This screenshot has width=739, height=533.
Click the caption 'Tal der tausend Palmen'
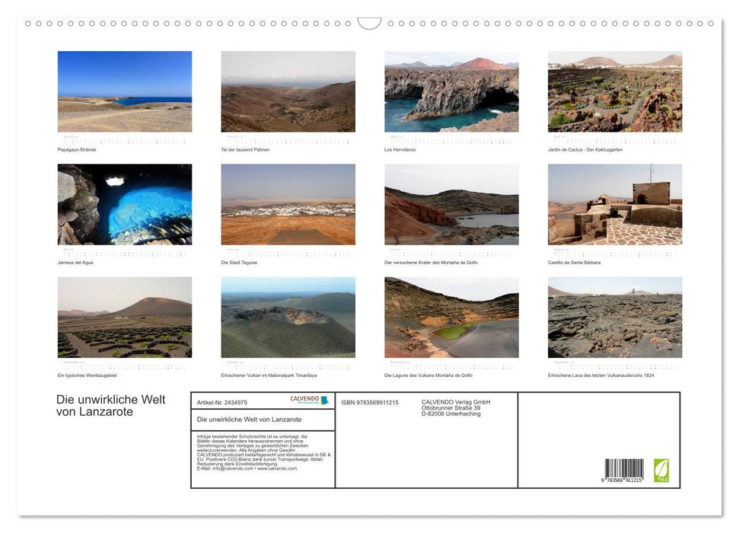(245, 149)
